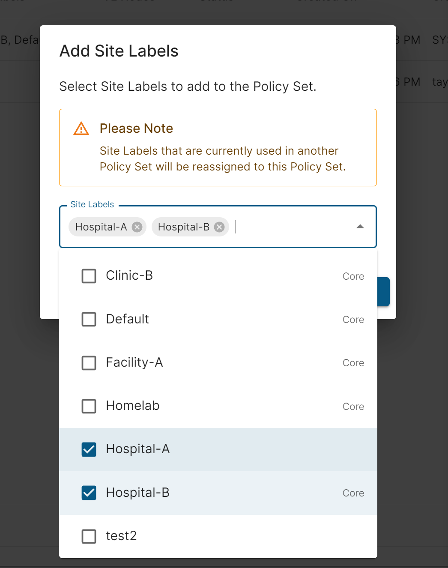Uncheck the Hospital-A checkbox
Viewport: 448px width, 568px height.
click(89, 449)
